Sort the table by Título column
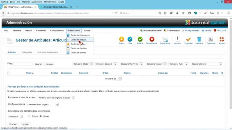This screenshot has width=232, height=130. [x=29, y=73]
